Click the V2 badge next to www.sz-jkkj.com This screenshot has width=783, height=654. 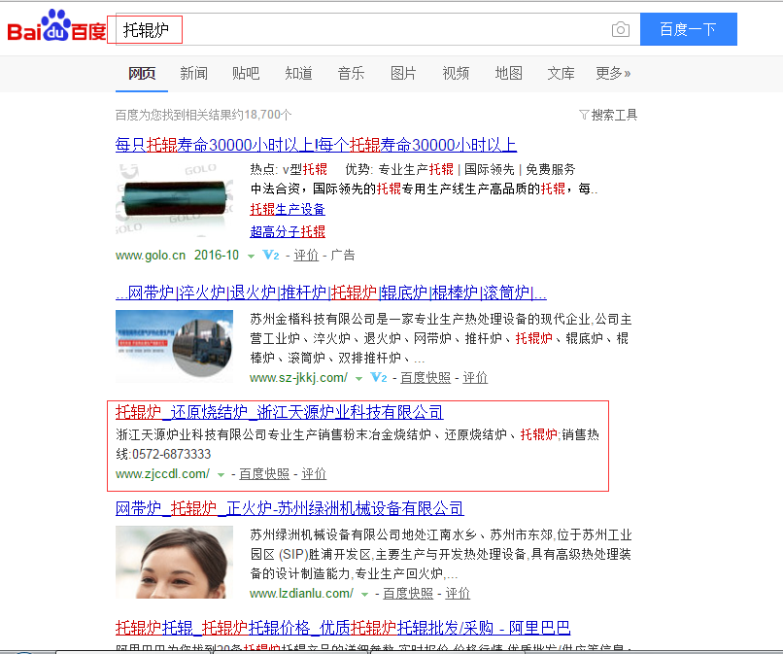[379, 377]
